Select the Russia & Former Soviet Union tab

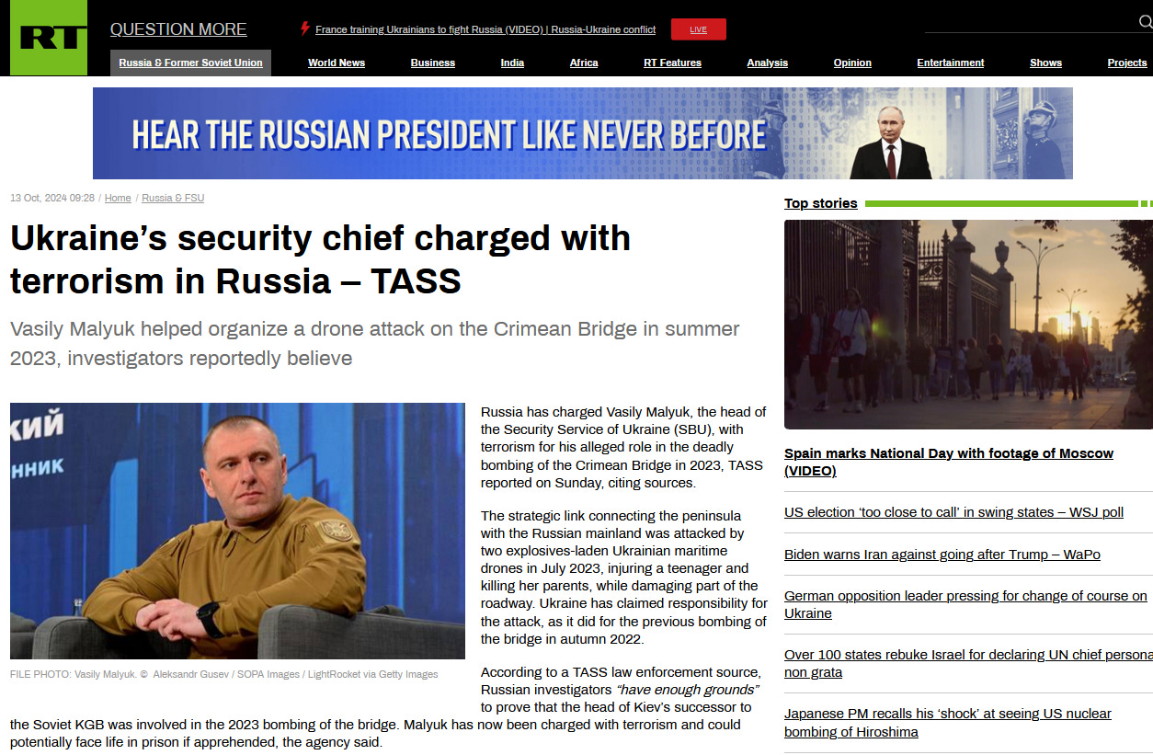[190, 63]
